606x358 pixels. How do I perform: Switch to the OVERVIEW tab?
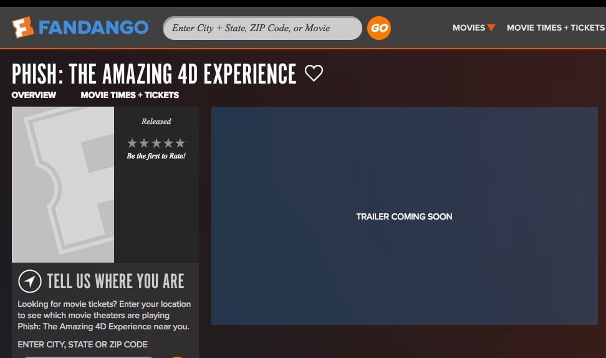tap(34, 95)
